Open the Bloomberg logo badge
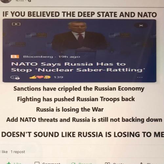Screen dimensions: 164x164 [x=15, y=57]
